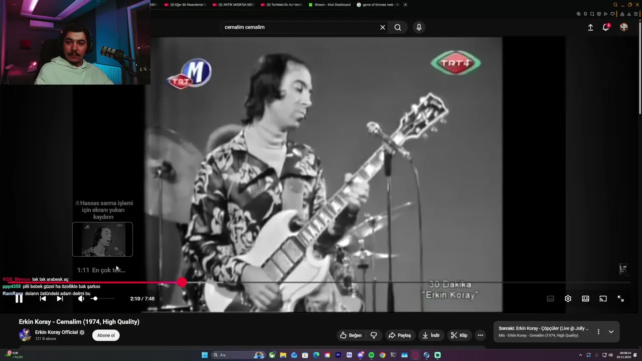
Task: Open the Erkin Koray Official channel name
Action: [x=56, y=332]
